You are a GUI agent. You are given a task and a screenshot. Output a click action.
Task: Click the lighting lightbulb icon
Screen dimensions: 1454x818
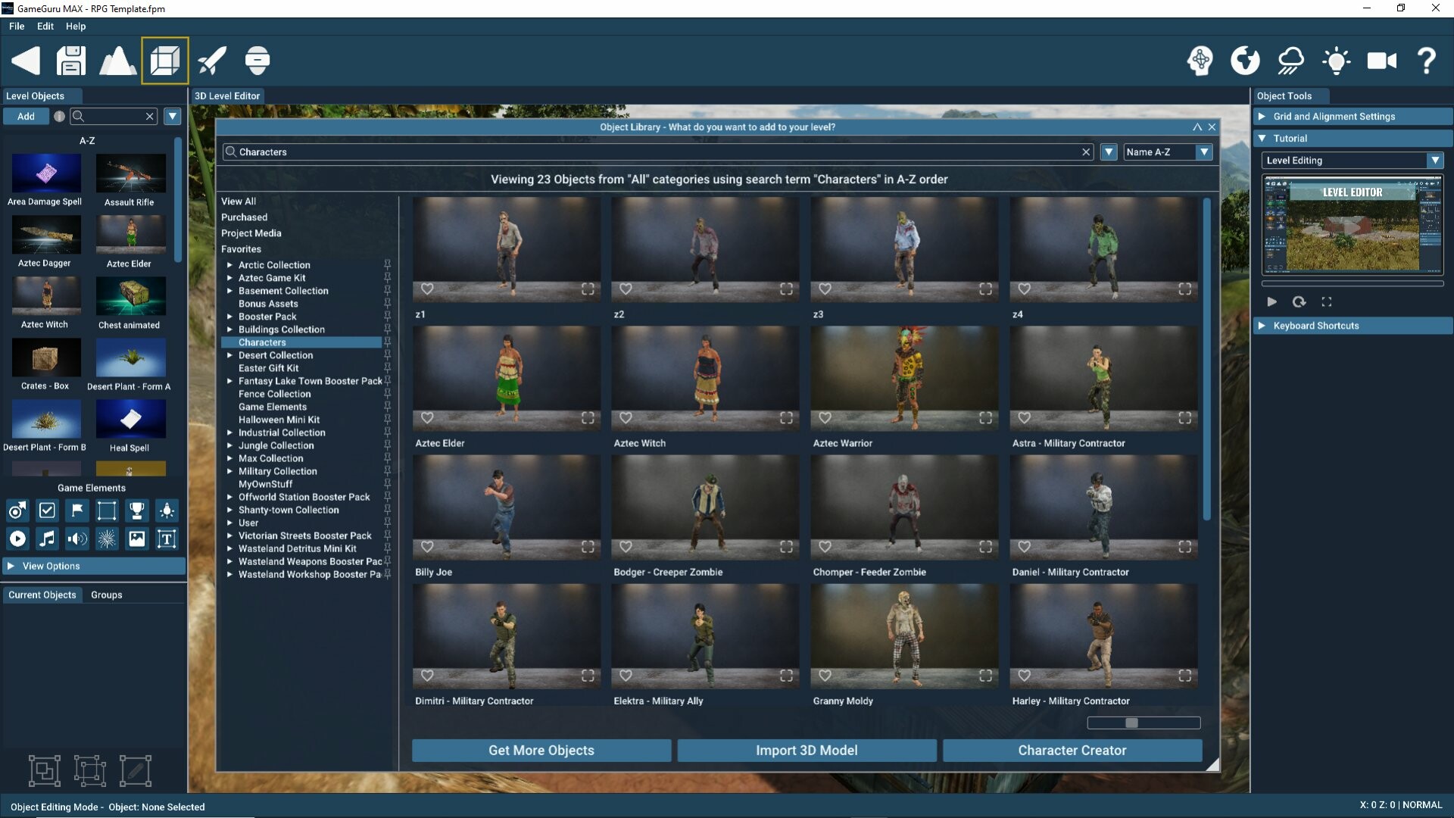[x=1336, y=61]
